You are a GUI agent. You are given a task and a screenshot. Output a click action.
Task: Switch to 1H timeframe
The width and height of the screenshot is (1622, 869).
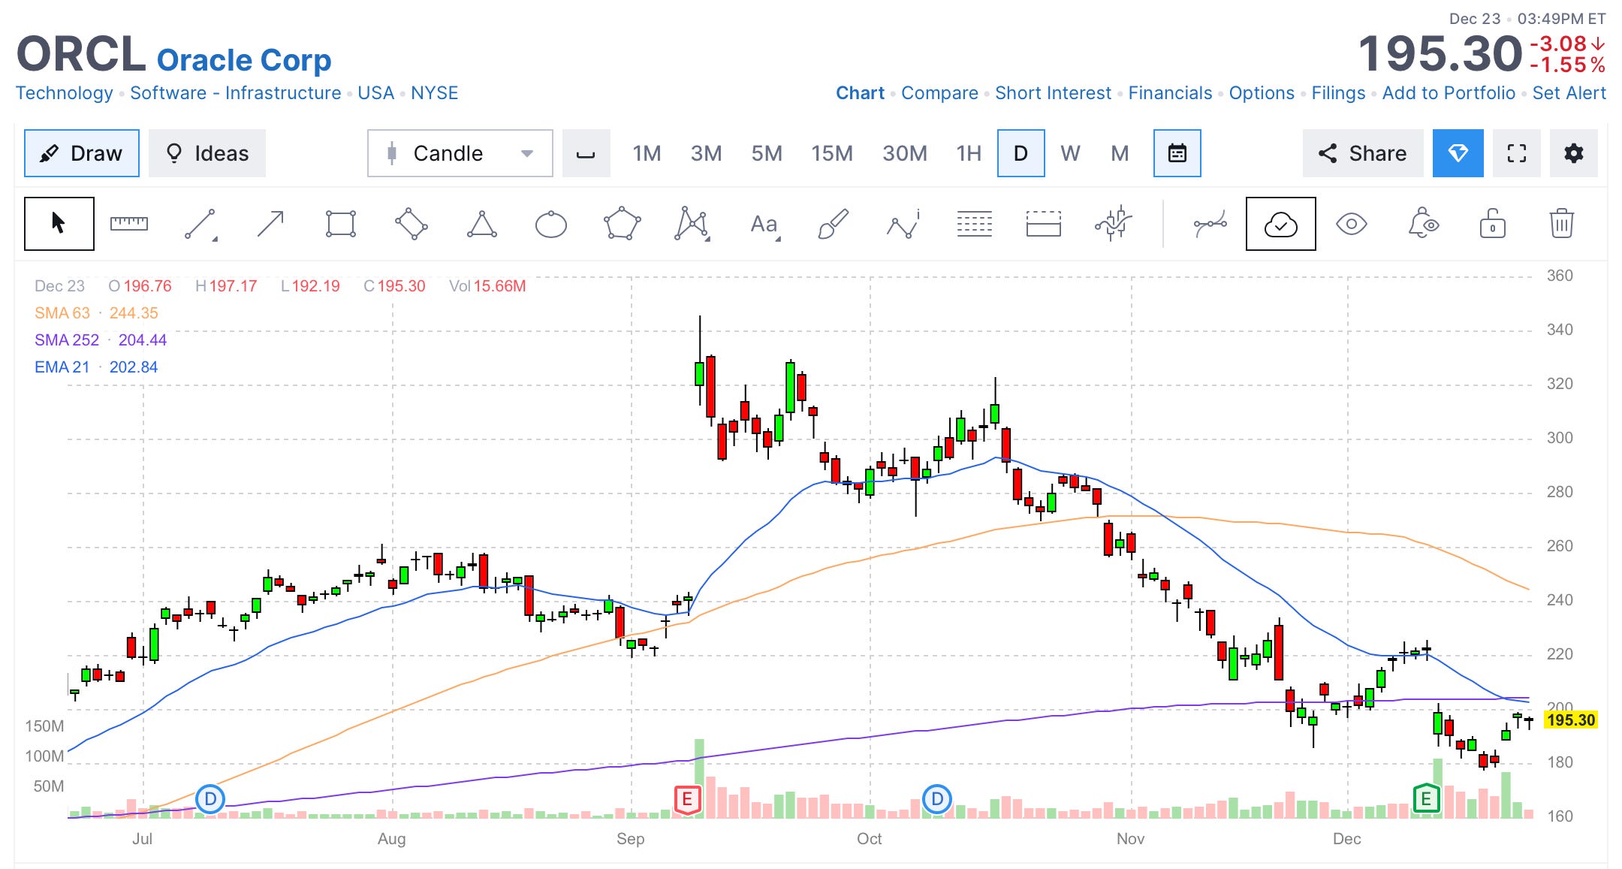[969, 153]
